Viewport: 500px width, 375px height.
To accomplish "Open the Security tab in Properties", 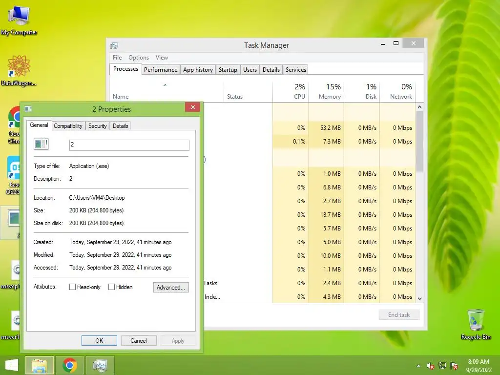I will point(97,125).
